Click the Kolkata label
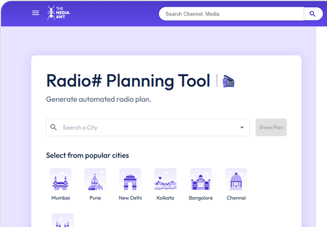The width and height of the screenshot is (327, 227). pyautogui.click(x=166, y=198)
